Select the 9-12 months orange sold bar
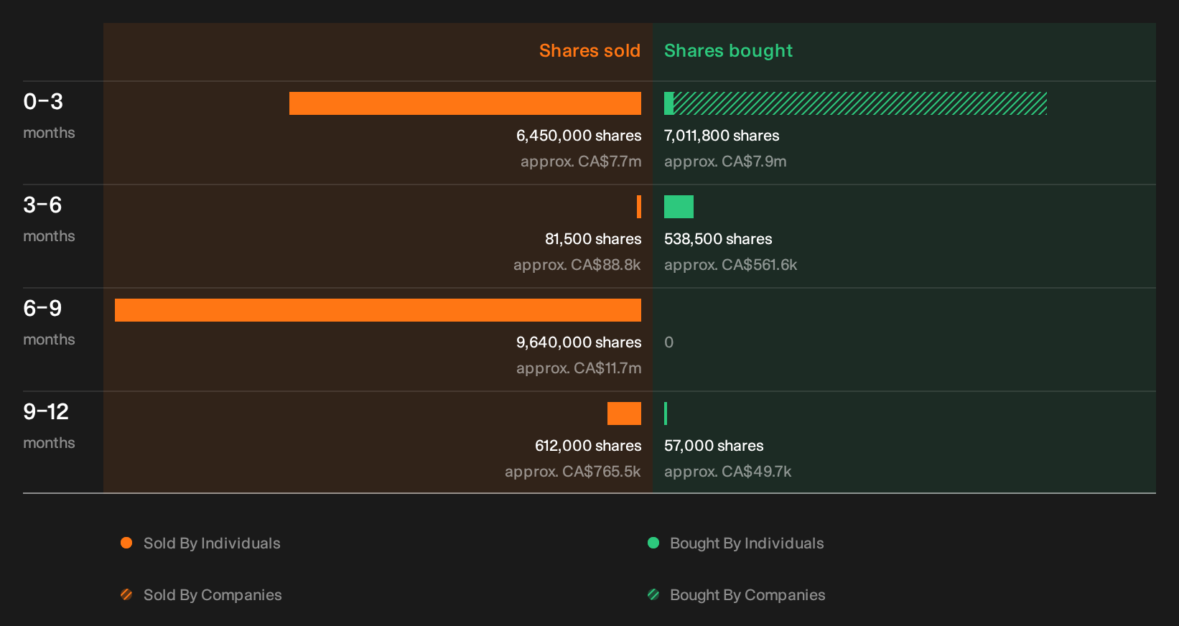Screen dimensions: 1179x626 [624, 414]
